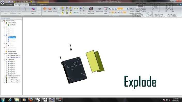Select Exploded View (1)
Image resolution: width=182 pixels, height=102 pixels.
(15, 56)
